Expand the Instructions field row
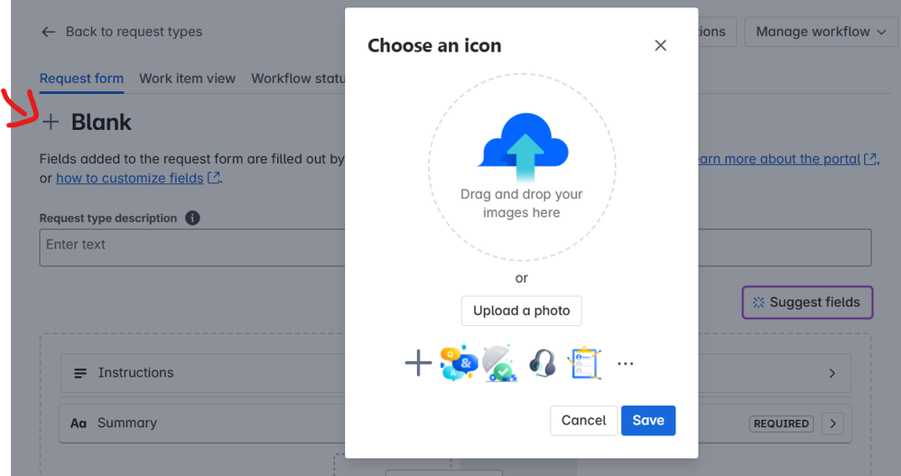901x476 pixels. pyautogui.click(x=456, y=373)
